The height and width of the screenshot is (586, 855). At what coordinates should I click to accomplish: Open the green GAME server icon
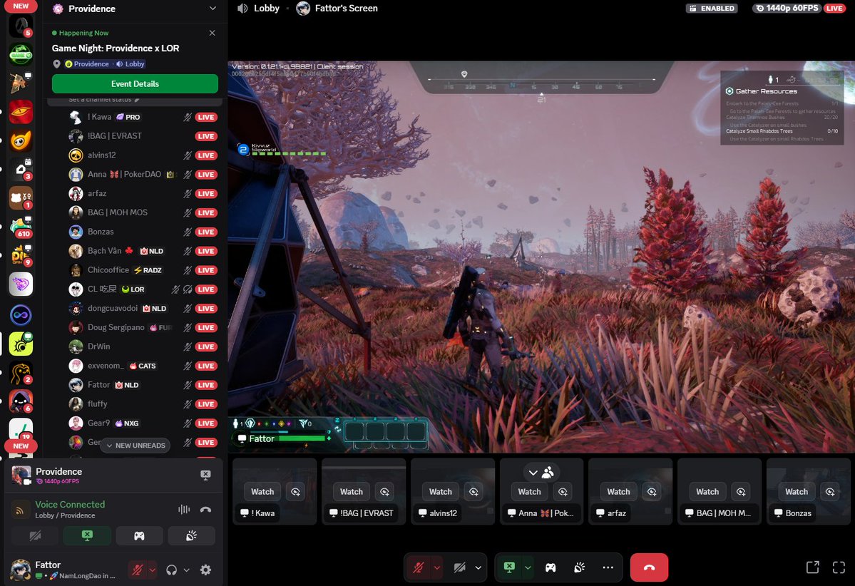click(21, 54)
